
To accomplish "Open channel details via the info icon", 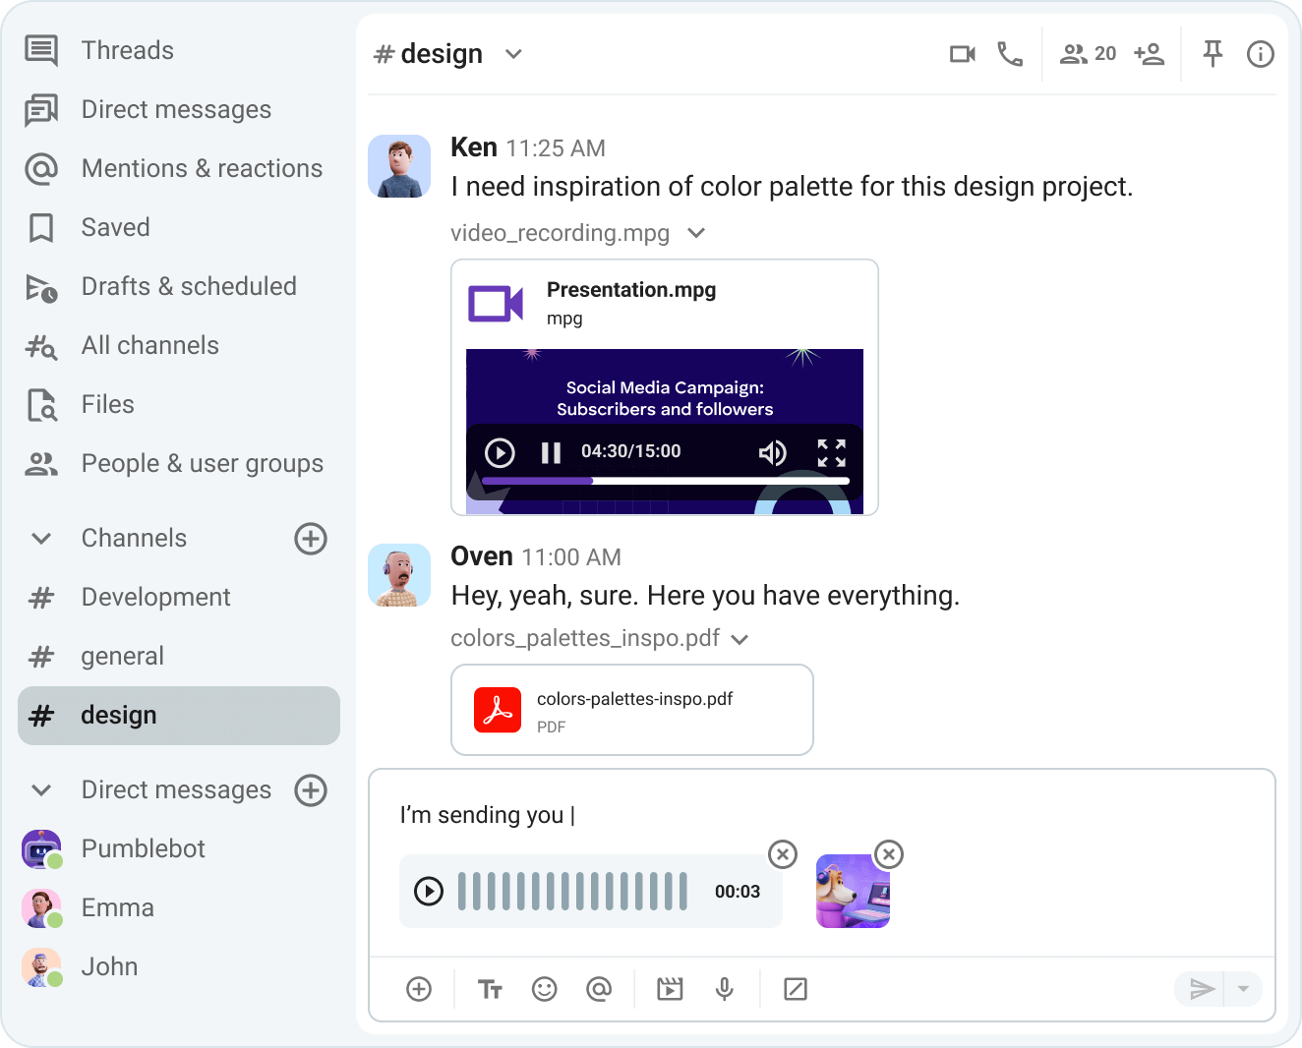I will [1260, 54].
